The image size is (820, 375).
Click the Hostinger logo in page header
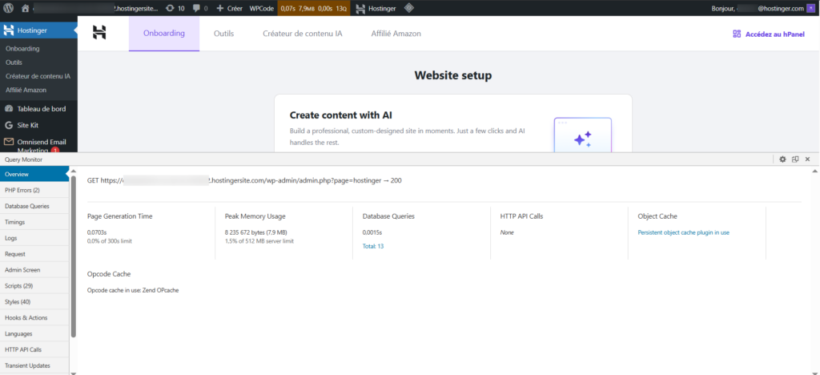(99, 33)
